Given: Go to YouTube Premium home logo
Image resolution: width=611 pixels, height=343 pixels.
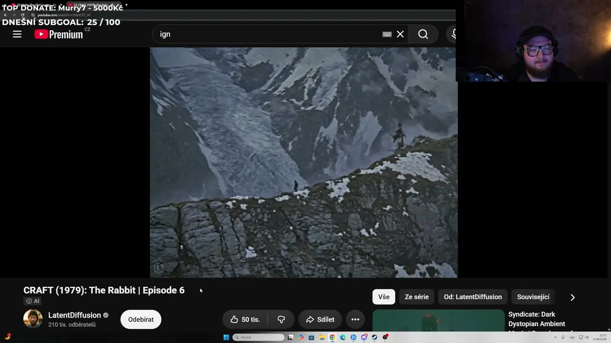Looking at the screenshot, I should tap(59, 34).
